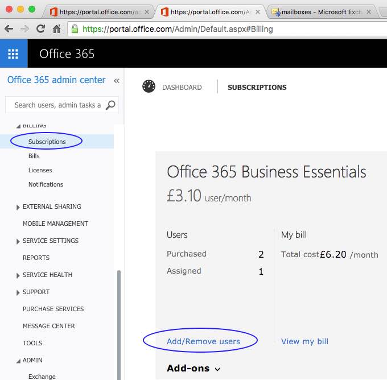Click the Office 365 admin center title

coord(56,80)
